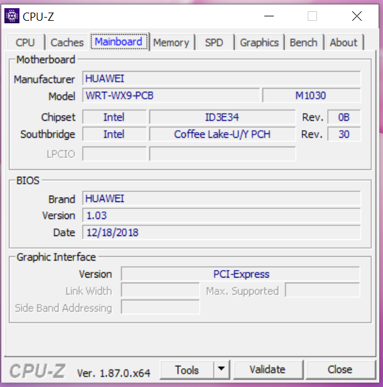Switch to the Caches tab

[67, 42]
